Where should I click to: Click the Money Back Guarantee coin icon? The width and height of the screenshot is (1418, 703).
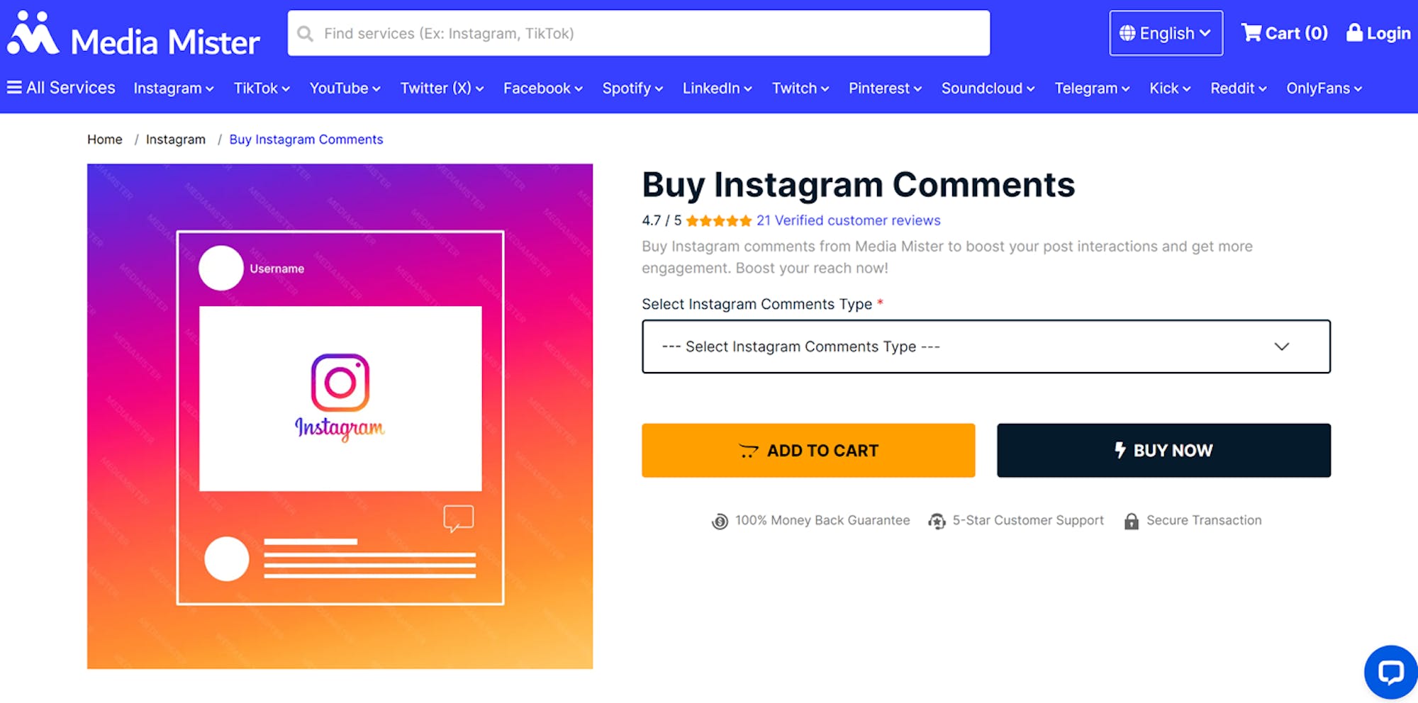719,521
